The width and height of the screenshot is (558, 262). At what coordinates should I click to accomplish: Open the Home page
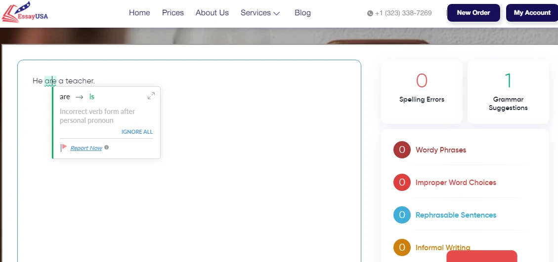click(x=139, y=13)
